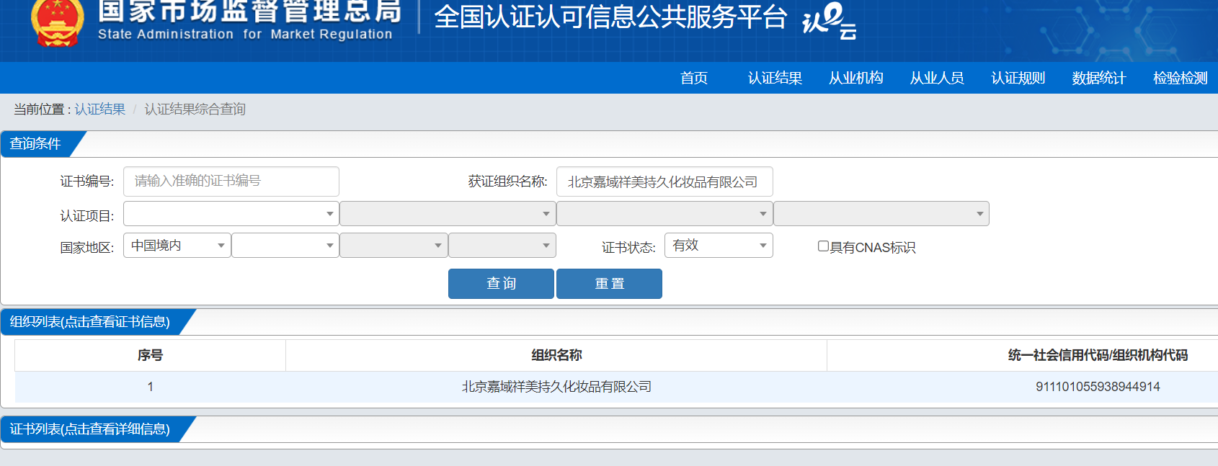Open the 检验检测 navigation item
Viewport: 1218px width, 466px height.
(x=1180, y=78)
